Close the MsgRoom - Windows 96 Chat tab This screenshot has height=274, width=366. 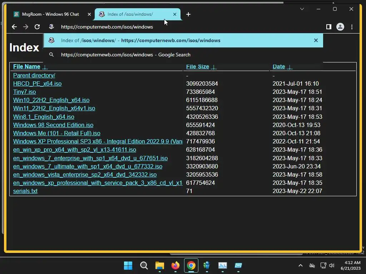[x=89, y=14]
